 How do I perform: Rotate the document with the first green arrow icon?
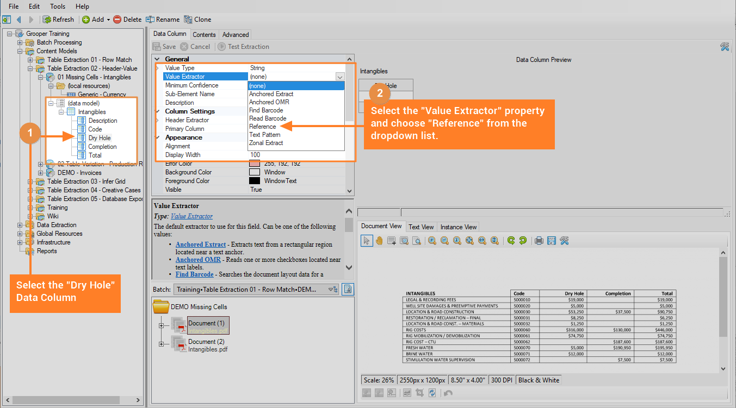(x=511, y=241)
